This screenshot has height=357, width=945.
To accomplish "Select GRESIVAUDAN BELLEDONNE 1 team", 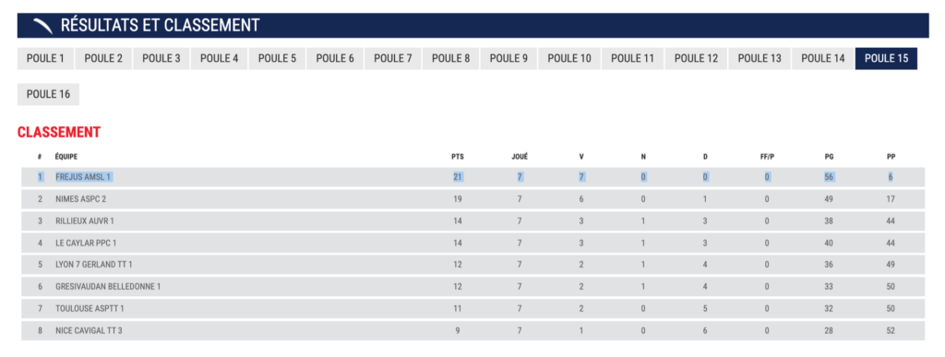I will (472, 287).
